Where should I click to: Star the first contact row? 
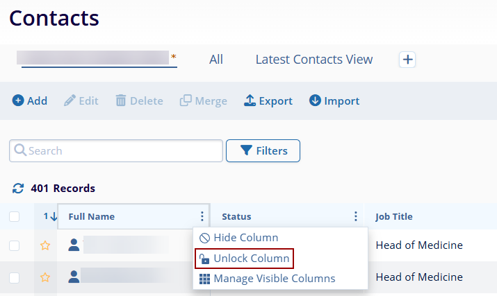pyautogui.click(x=45, y=245)
